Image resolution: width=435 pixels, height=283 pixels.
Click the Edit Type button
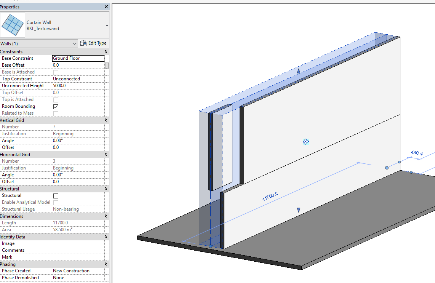click(x=93, y=43)
